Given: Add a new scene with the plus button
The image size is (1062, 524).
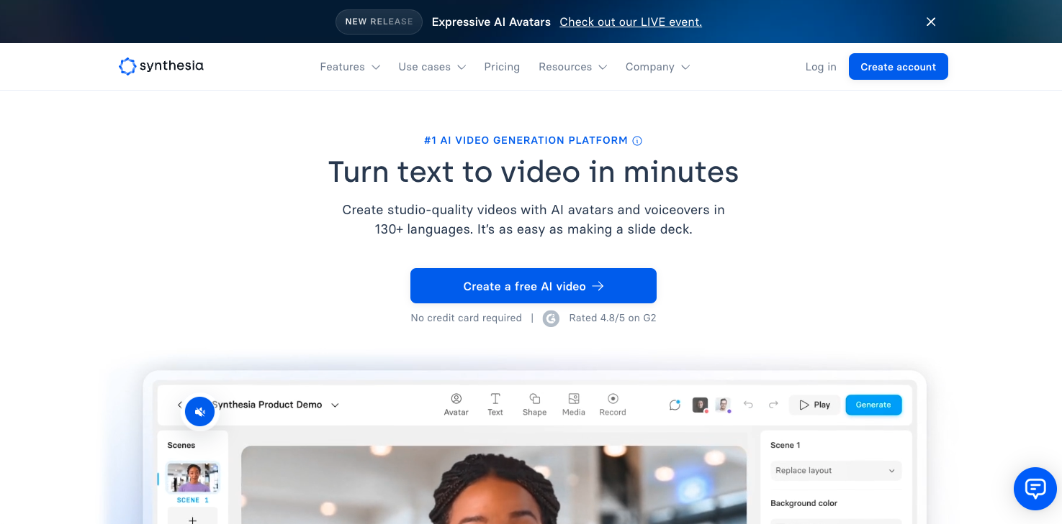Looking at the screenshot, I should click(x=192, y=519).
